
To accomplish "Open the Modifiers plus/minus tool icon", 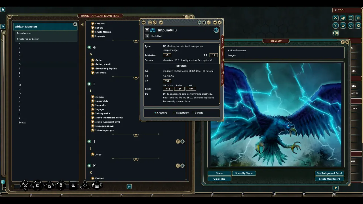I will tap(335, 25).
